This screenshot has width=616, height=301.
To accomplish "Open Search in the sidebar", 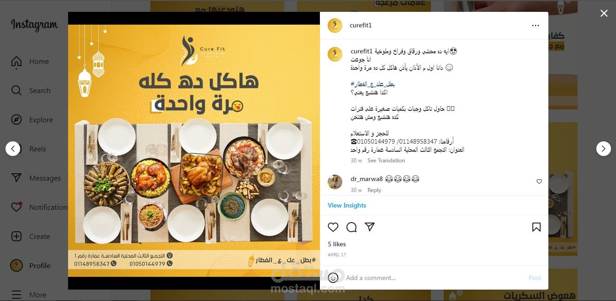I will [31, 91].
